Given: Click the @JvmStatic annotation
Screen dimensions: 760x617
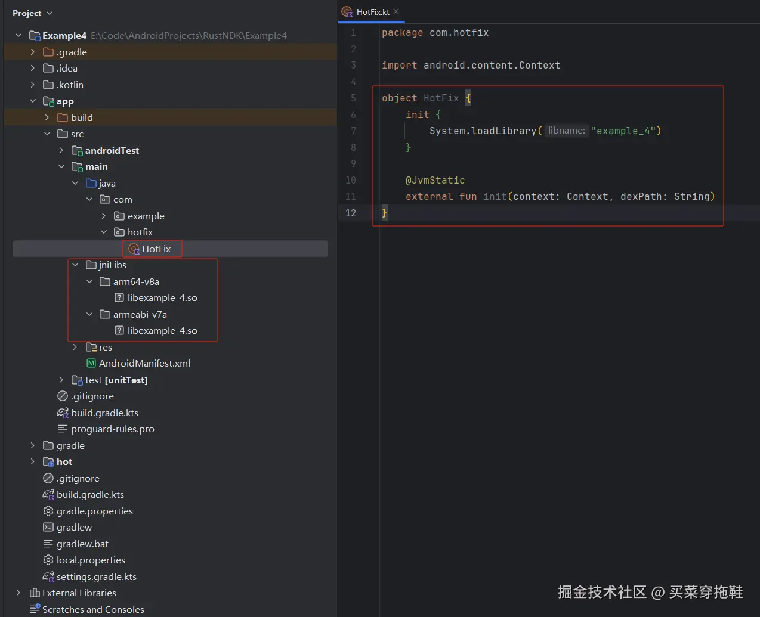Looking at the screenshot, I should click(x=435, y=180).
